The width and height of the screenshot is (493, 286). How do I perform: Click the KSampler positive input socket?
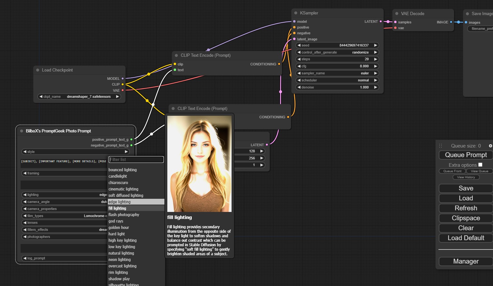294,27
